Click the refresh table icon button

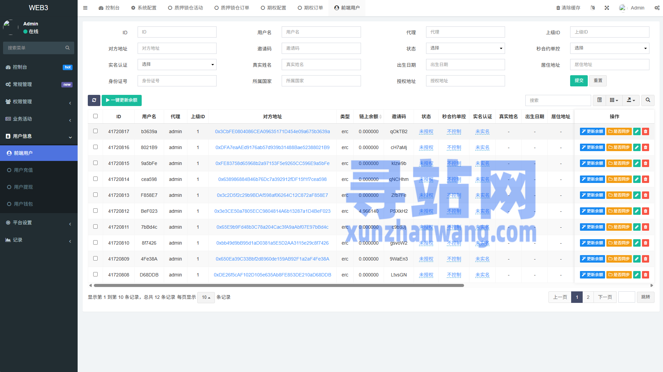click(94, 100)
